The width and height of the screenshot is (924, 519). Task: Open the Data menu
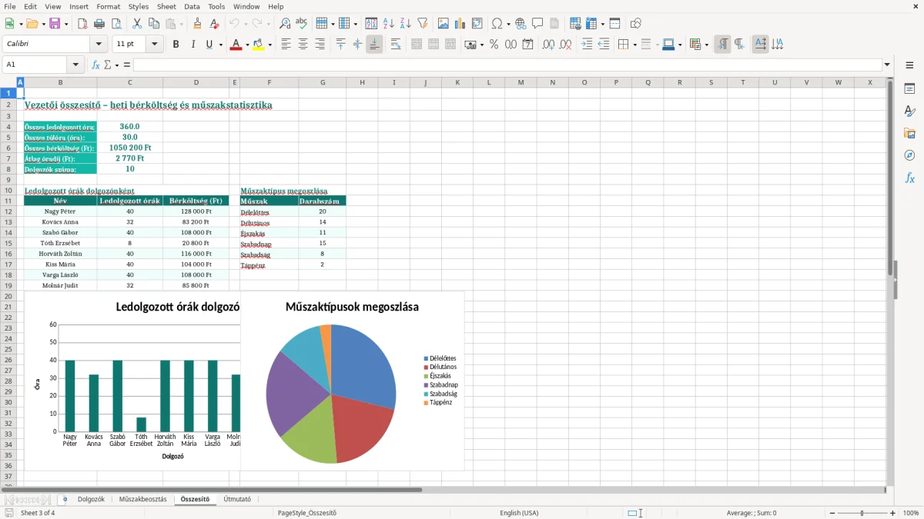pyautogui.click(x=192, y=6)
